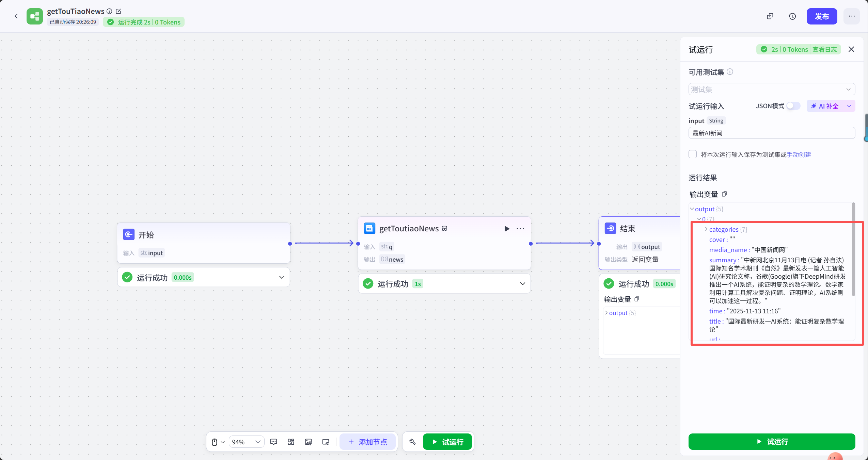This screenshot has width=868, height=460.
Task: Expand the 开始 node run result
Action: [282, 277]
